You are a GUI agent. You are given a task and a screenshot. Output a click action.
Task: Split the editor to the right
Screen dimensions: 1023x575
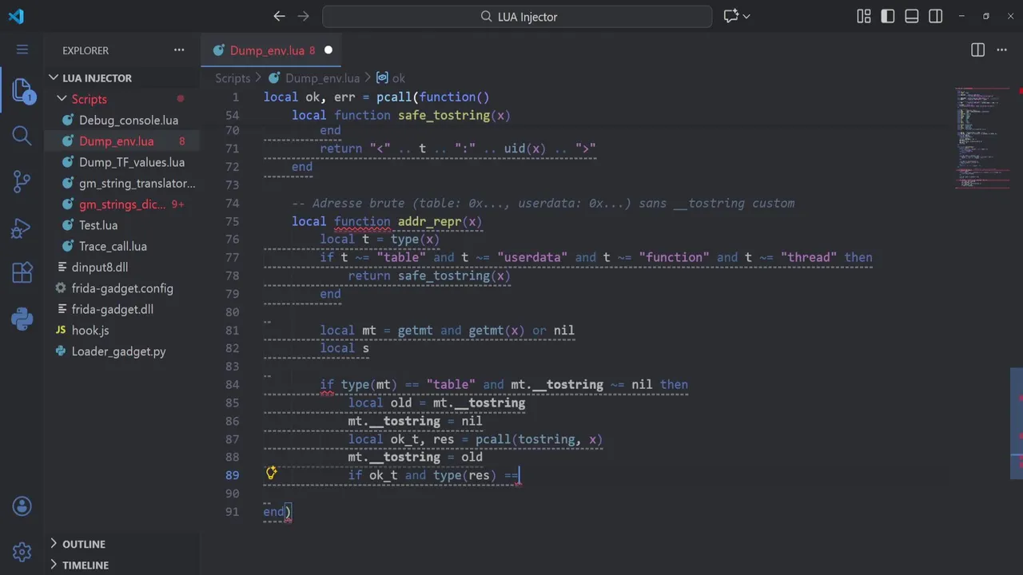[977, 50]
